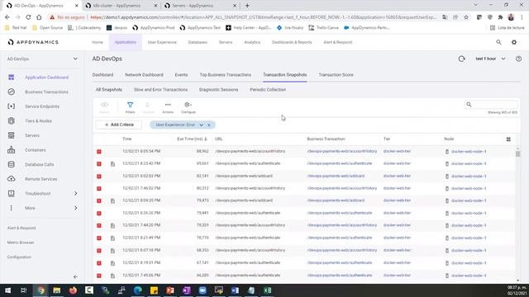Expand the User Experience: Error filter dropdown

tap(202, 125)
